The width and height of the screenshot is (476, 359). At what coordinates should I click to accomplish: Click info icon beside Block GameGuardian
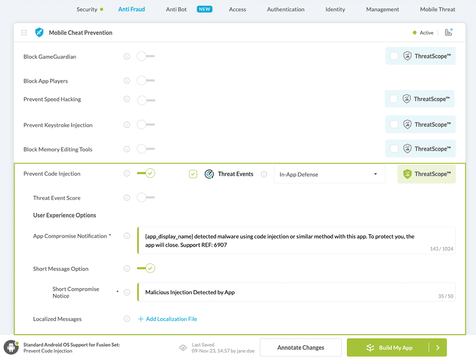click(127, 56)
